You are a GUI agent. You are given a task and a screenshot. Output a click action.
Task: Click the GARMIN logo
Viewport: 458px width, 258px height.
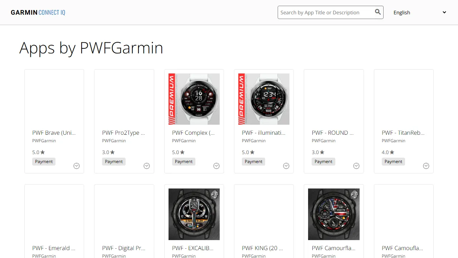(24, 12)
